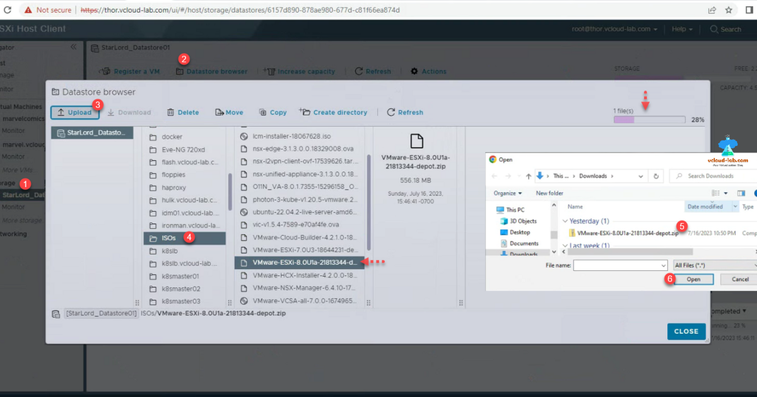Click the lcm-installer-18067628.iso disc icon
This screenshot has width=757, height=397.
pos(244,135)
